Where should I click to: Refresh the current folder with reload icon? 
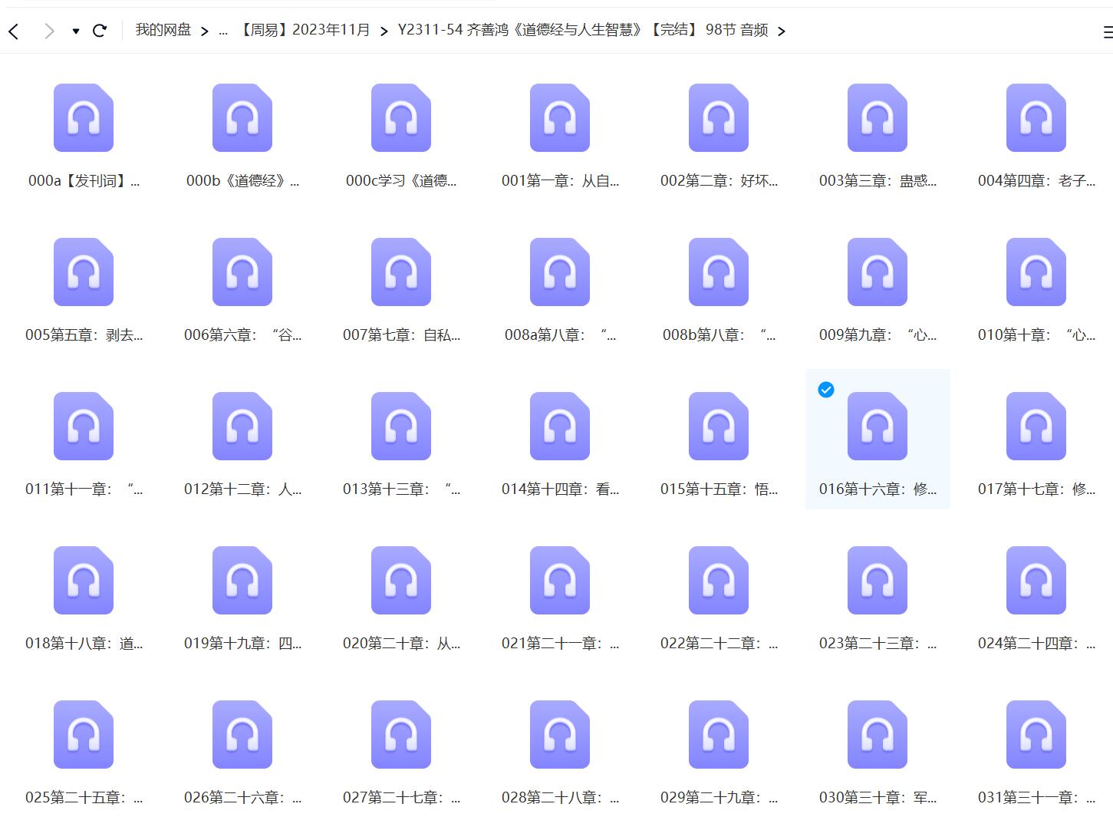(x=100, y=29)
